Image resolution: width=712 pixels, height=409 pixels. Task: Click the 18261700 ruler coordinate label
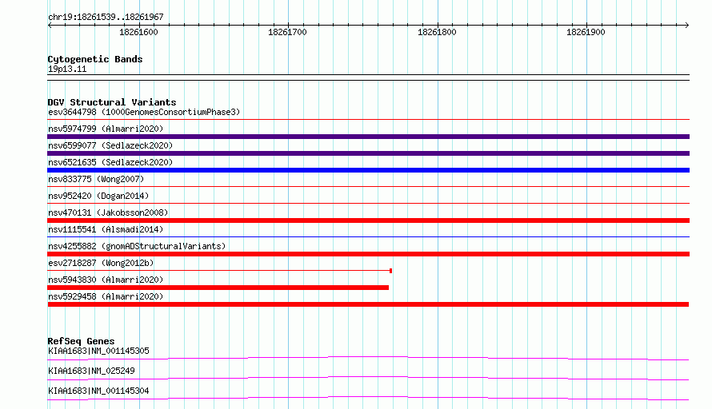(287, 32)
